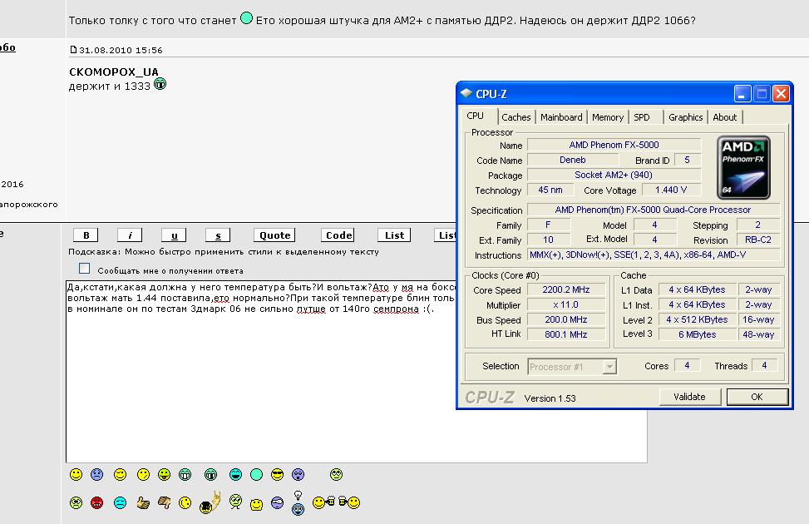Image resolution: width=809 pixels, height=524 pixels.
Task: Click the 'AMD Phenom FX-5000' name field
Action: click(x=614, y=145)
